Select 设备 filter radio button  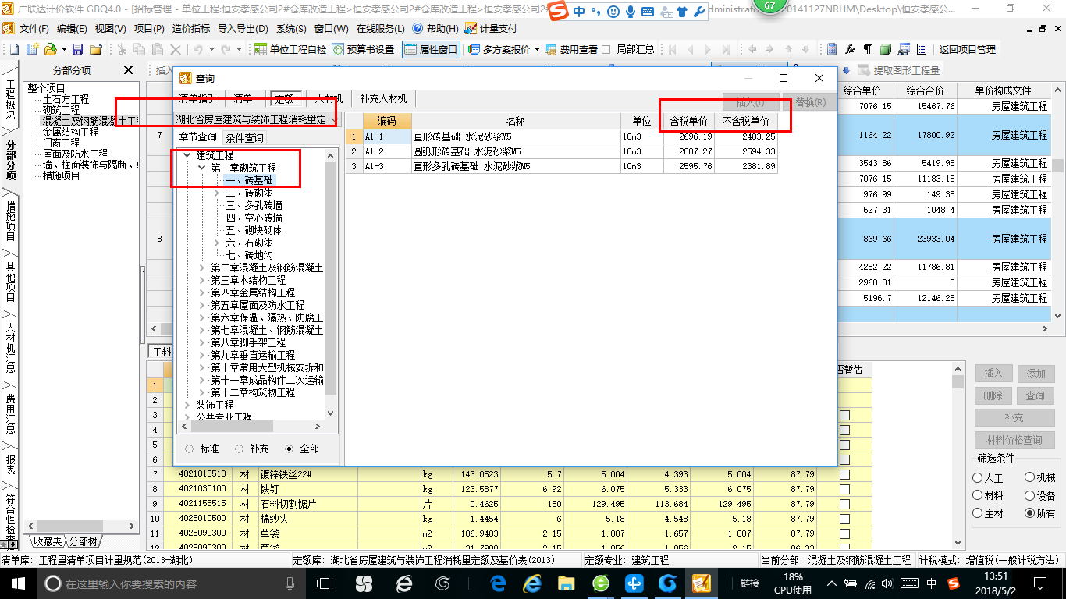coord(1030,495)
